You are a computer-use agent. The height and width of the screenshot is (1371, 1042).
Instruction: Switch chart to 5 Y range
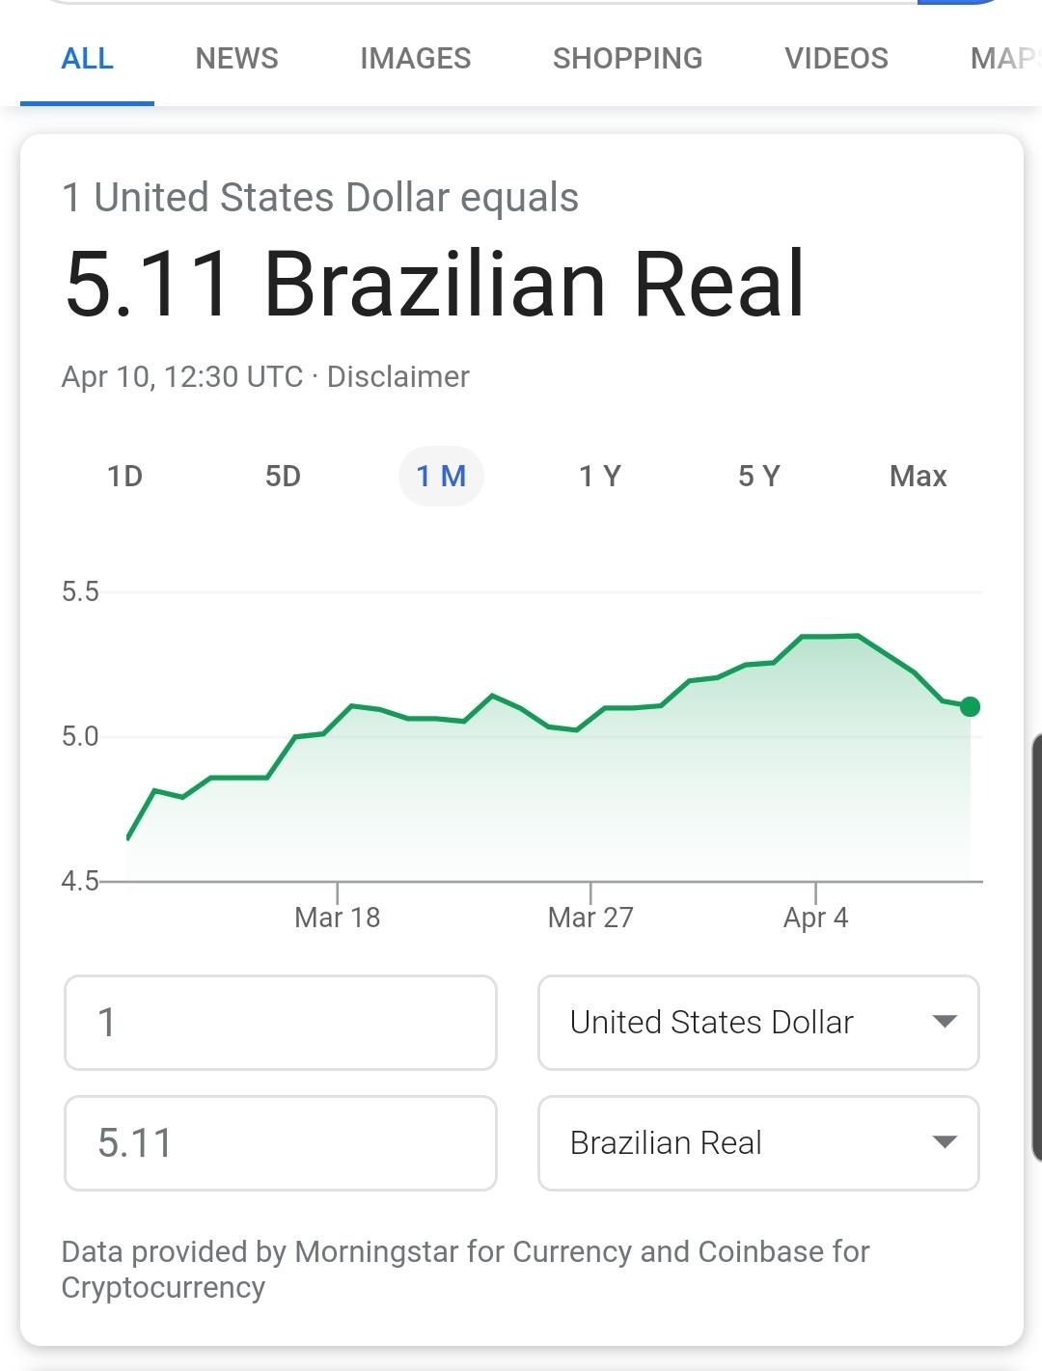click(x=758, y=476)
